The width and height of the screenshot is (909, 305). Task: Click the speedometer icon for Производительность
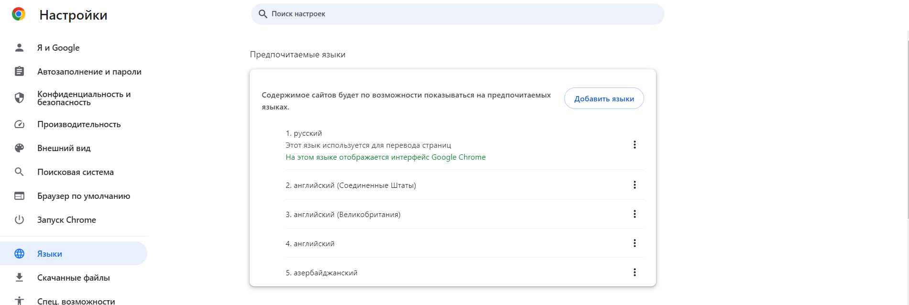(x=19, y=124)
